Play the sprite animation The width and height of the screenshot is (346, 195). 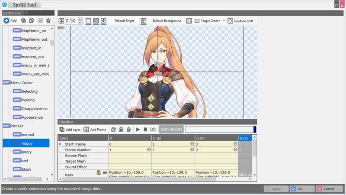(x=138, y=130)
